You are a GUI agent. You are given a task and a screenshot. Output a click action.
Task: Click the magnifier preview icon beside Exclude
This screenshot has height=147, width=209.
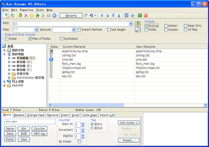(x=138, y=30)
